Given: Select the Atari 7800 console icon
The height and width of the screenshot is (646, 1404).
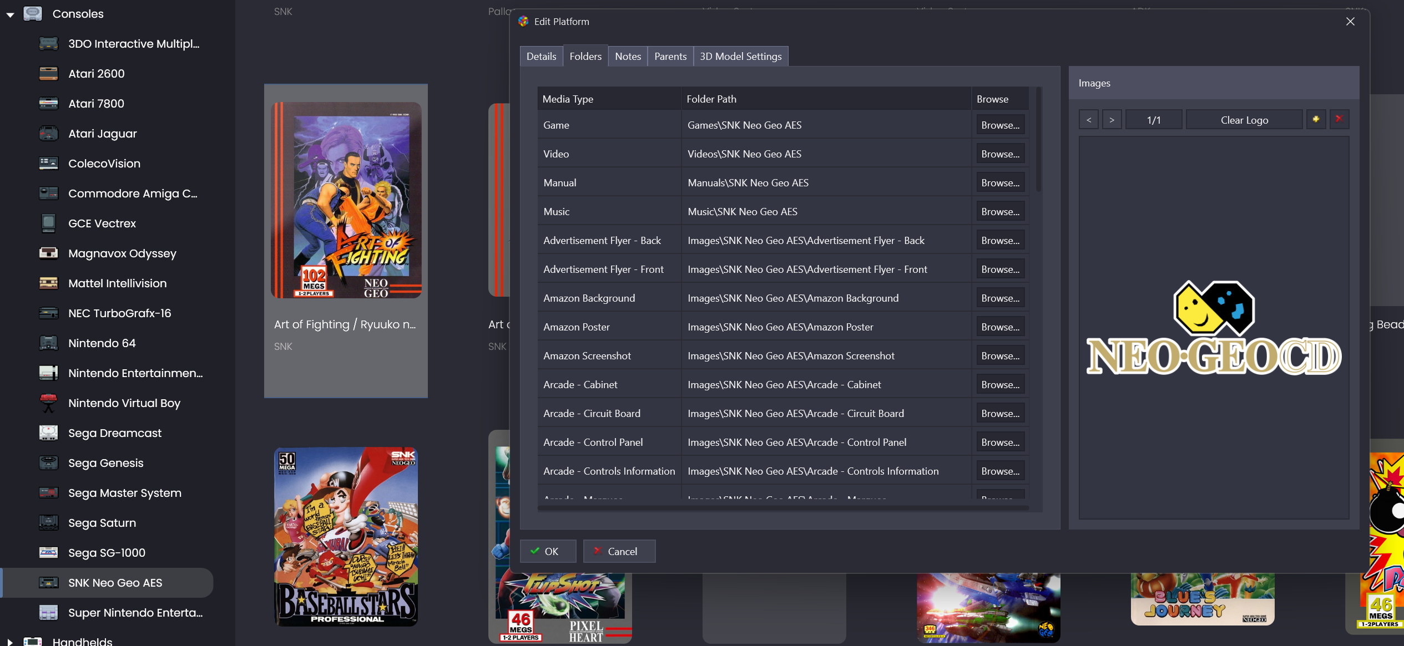Looking at the screenshot, I should pos(48,103).
